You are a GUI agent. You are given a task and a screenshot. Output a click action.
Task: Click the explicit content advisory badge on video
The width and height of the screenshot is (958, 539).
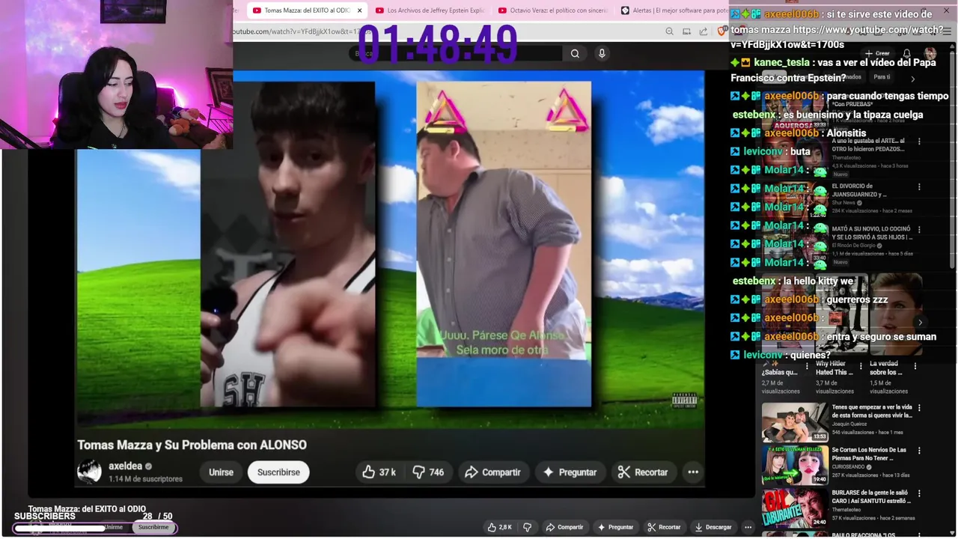(684, 401)
